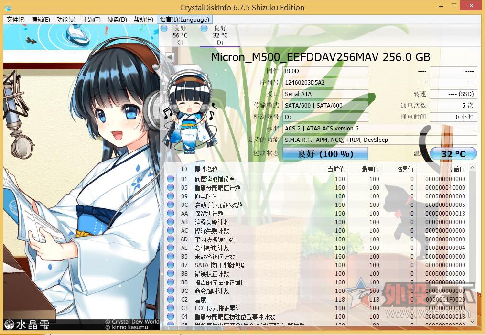The image size is (485, 335).
Task: Click the interface field Serial ATA
Action: pyautogui.click(x=325, y=94)
